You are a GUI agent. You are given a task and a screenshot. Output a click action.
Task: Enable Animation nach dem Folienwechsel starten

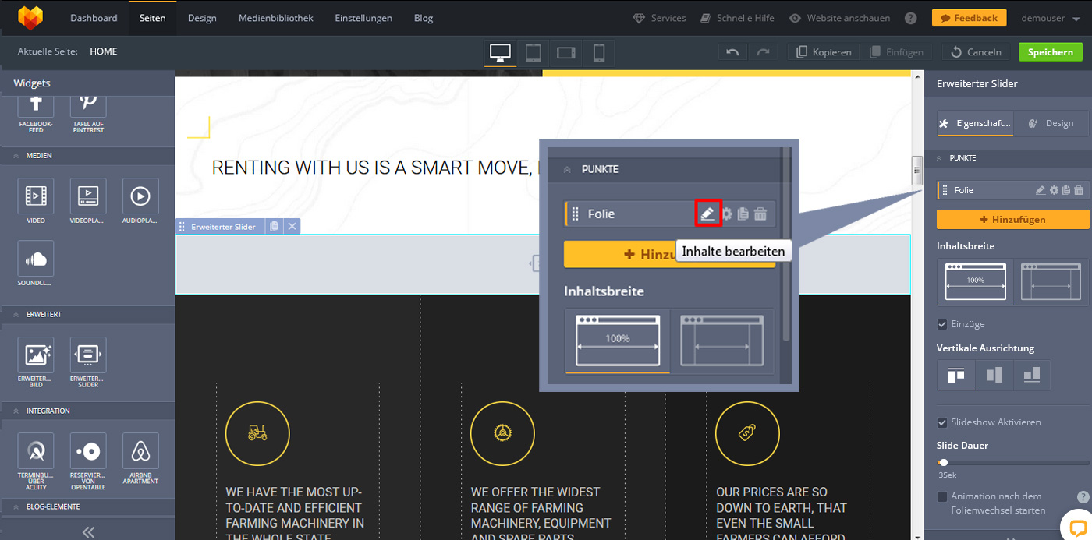942,496
